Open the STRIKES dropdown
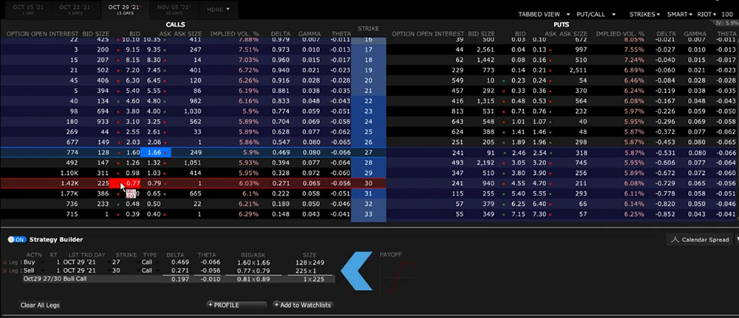 point(644,15)
